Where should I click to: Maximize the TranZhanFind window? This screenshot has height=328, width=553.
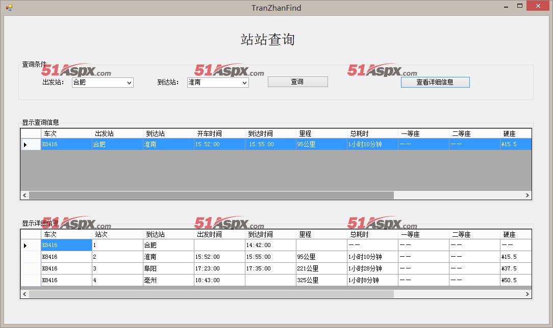click(520, 6)
